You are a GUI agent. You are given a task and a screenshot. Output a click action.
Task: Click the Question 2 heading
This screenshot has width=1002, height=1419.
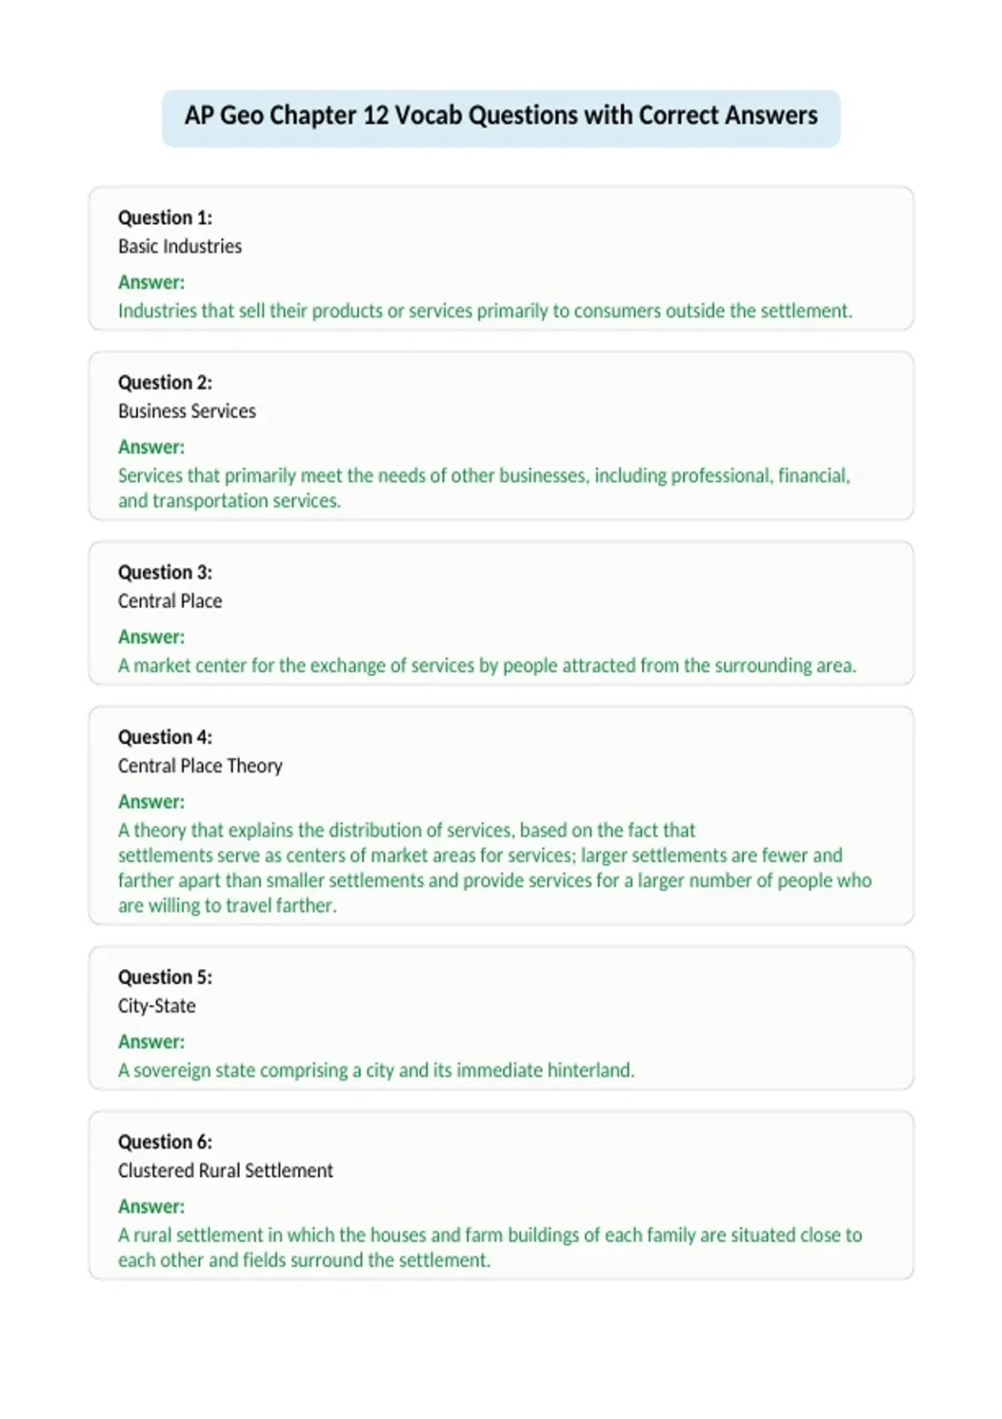[165, 382]
